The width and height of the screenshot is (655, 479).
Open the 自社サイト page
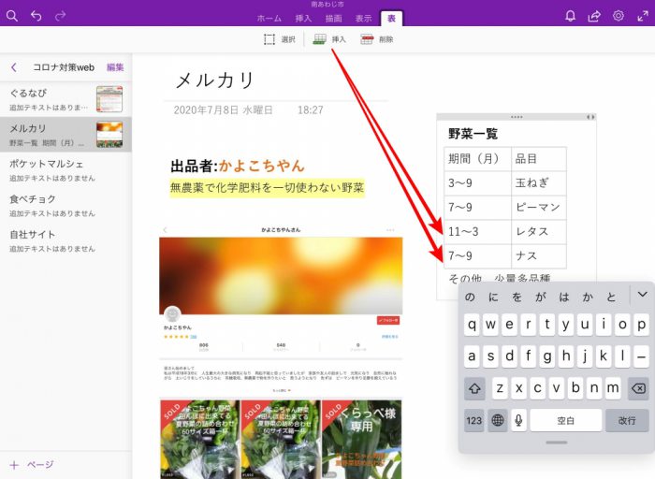pyautogui.click(x=66, y=240)
